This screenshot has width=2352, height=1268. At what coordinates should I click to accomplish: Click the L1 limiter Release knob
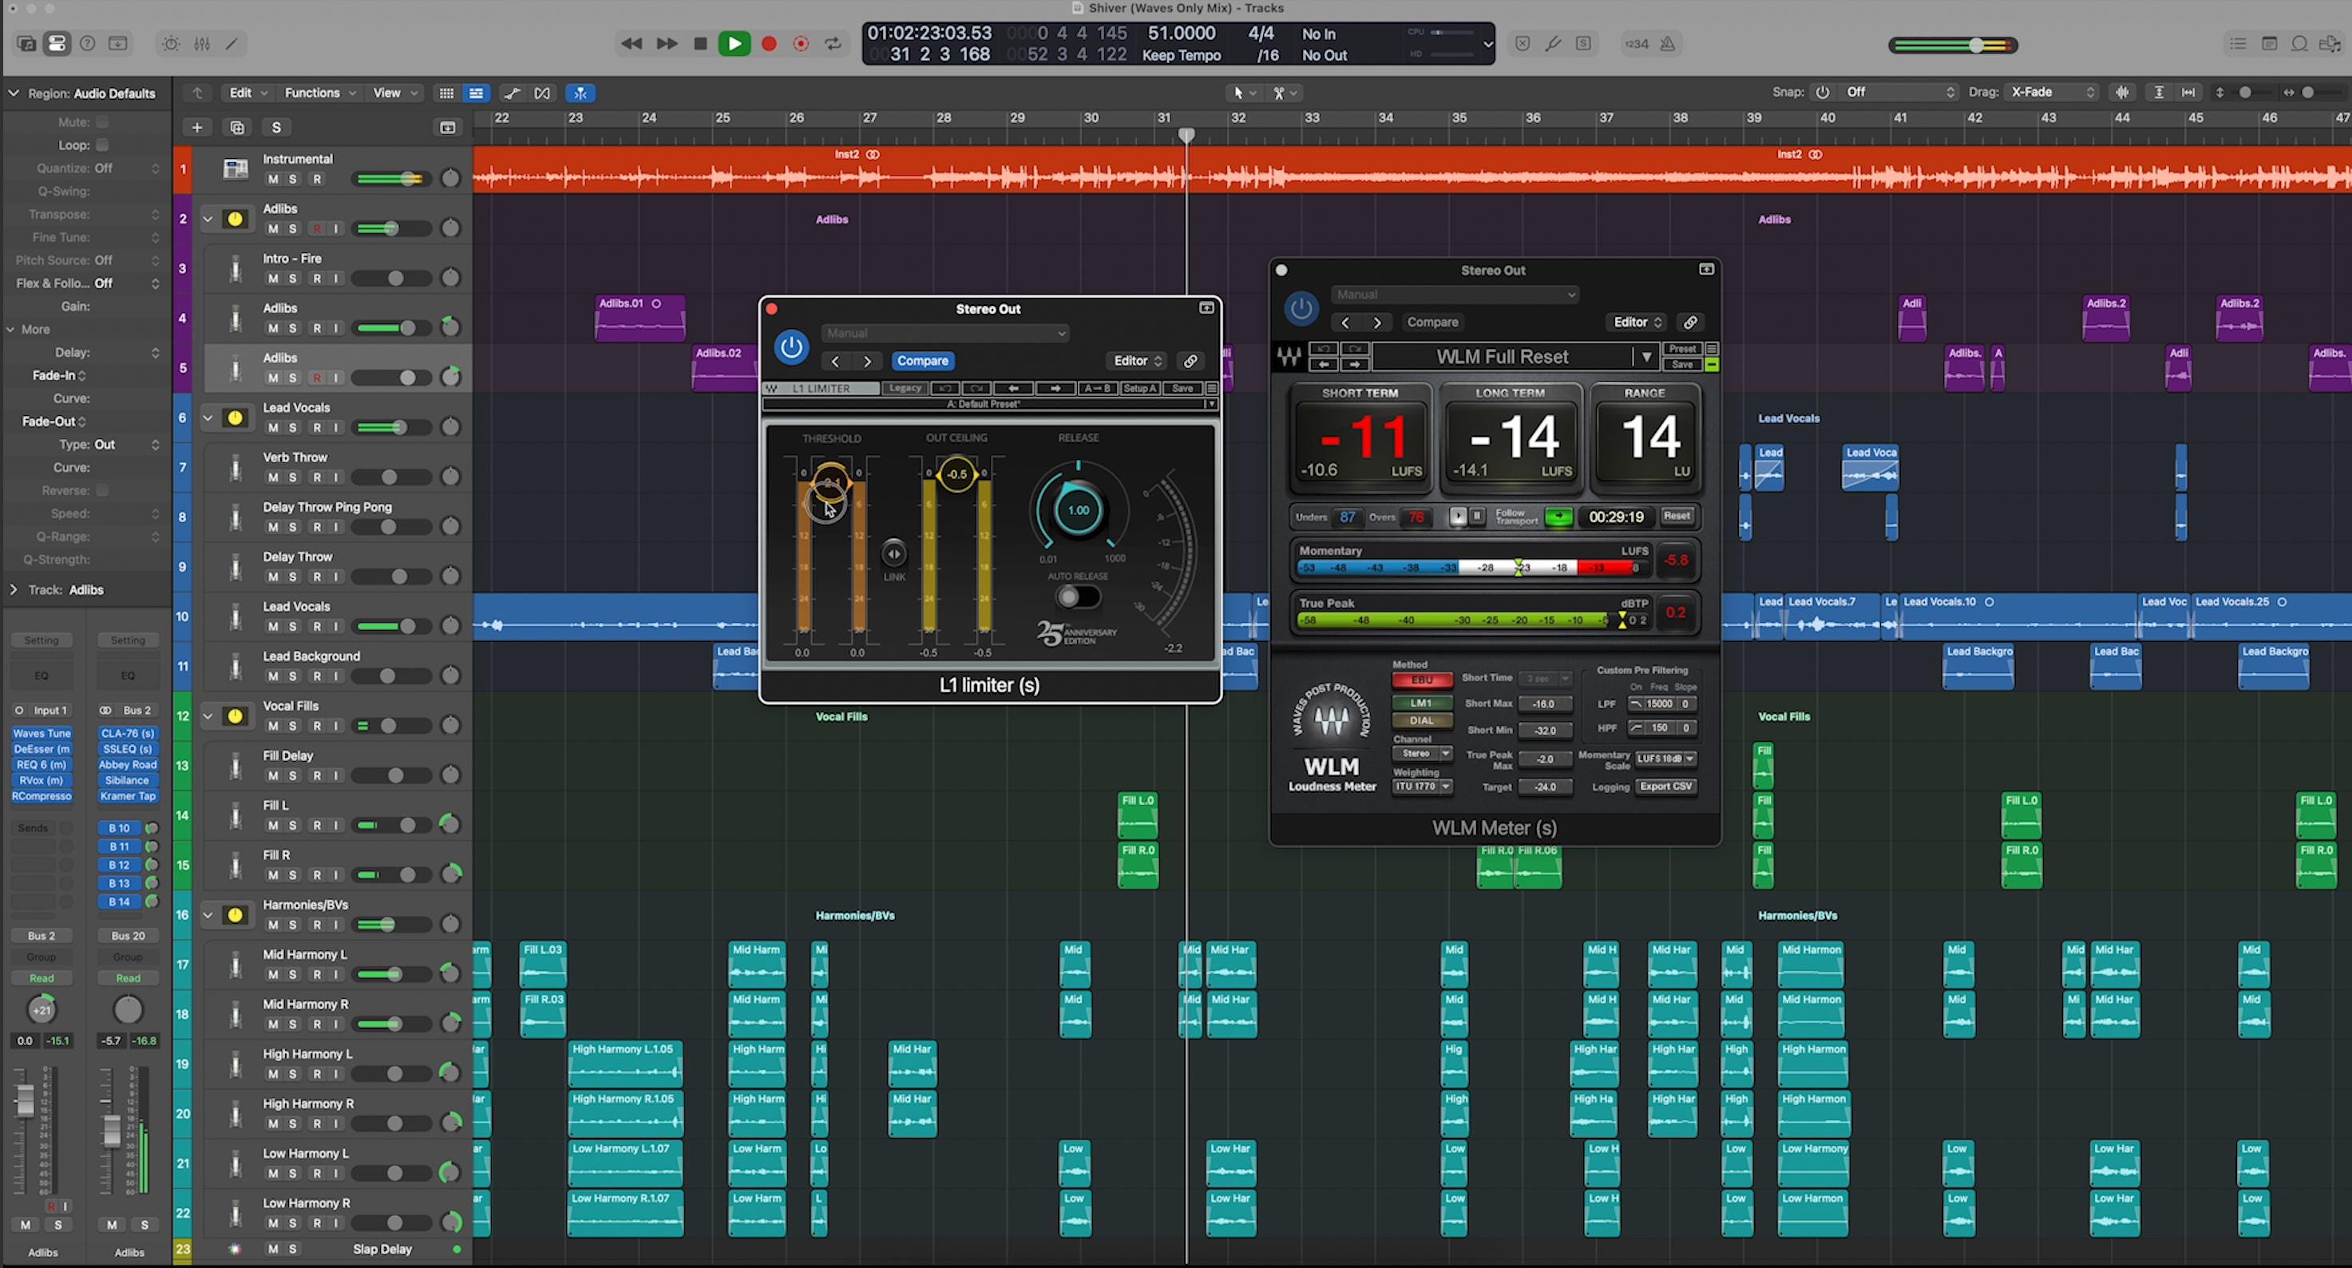[1079, 510]
